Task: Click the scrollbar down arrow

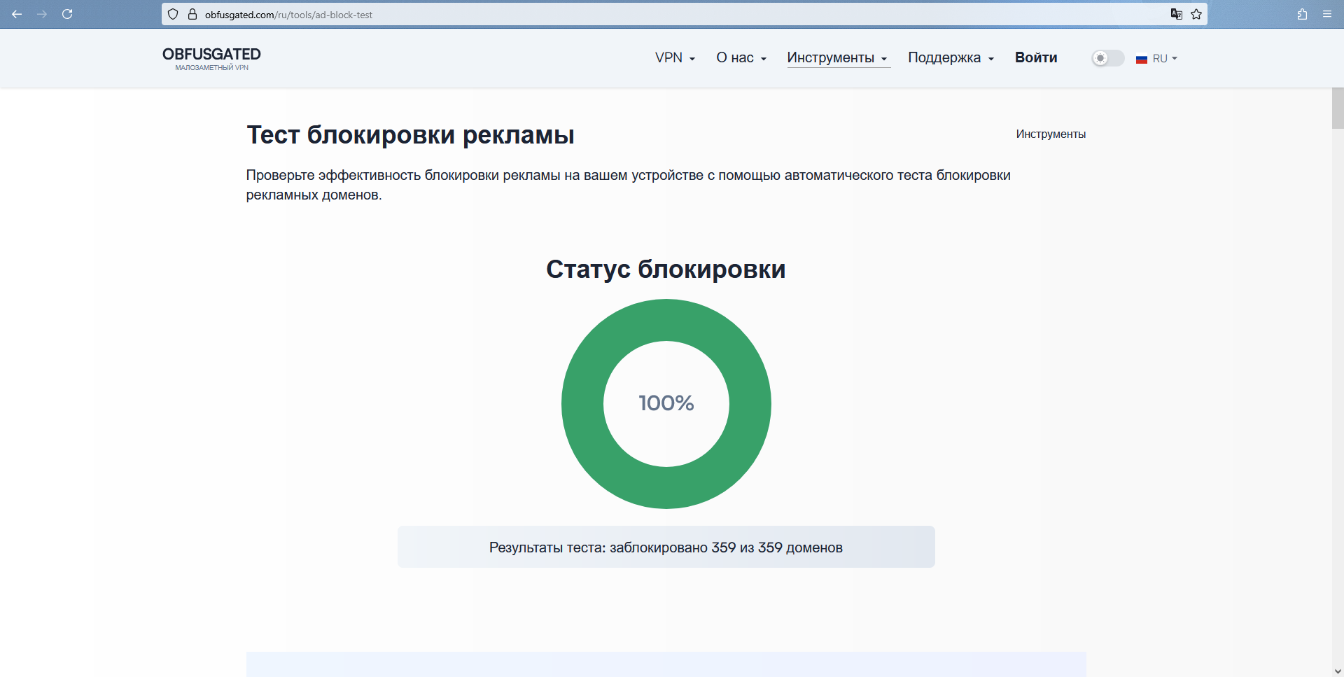Action: pyautogui.click(x=1338, y=671)
